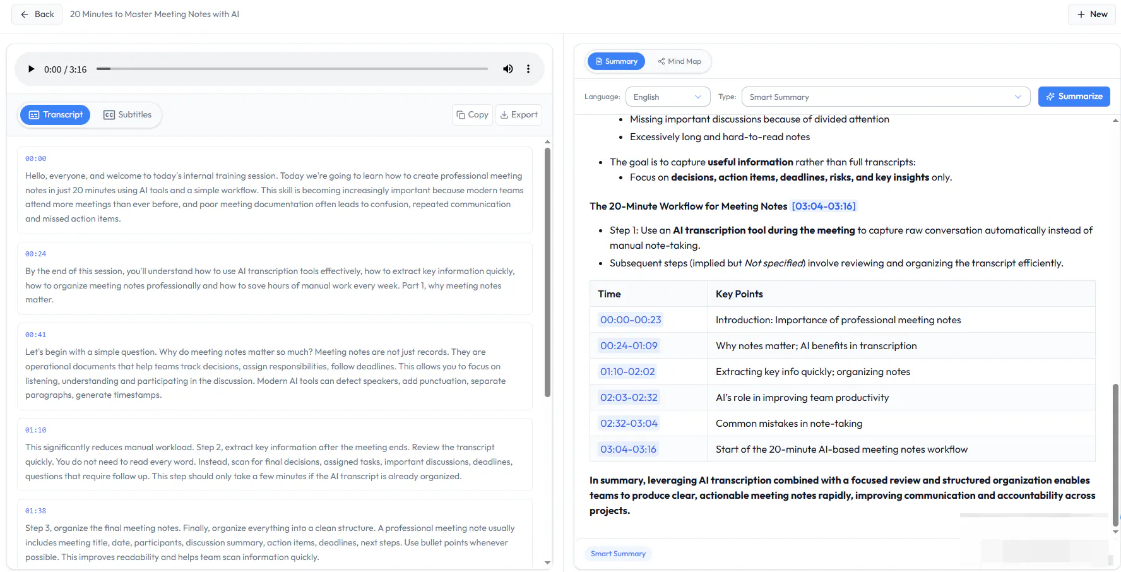Click the summary panel's scrollbar thumb
The width and height of the screenshot is (1121, 572).
click(x=1115, y=455)
